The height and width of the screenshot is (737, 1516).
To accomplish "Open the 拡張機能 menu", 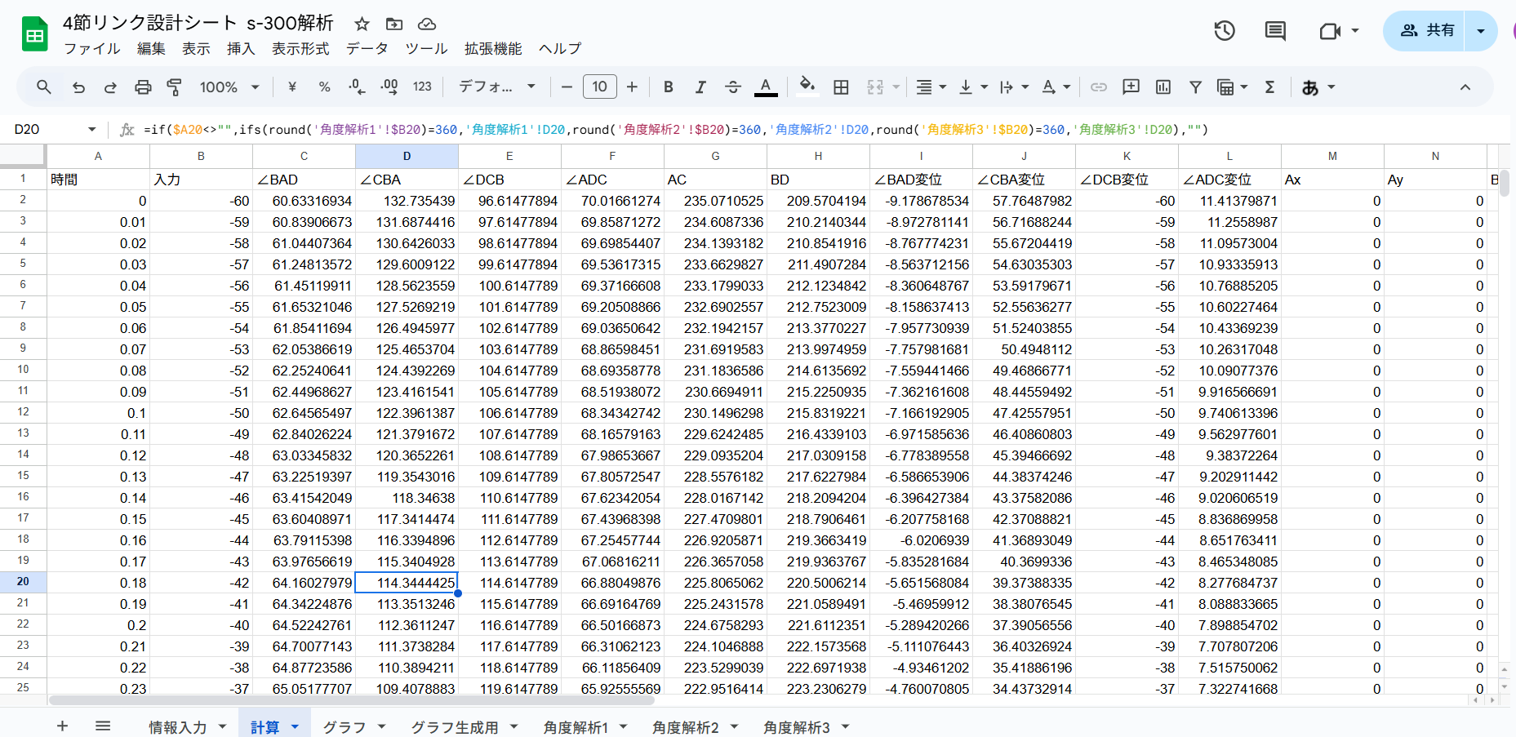I will pyautogui.click(x=493, y=49).
